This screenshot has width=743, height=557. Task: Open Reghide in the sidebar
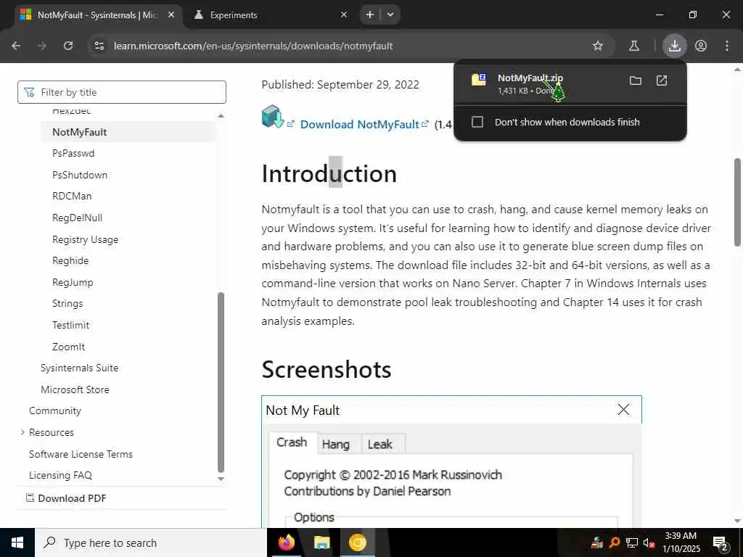tap(70, 260)
